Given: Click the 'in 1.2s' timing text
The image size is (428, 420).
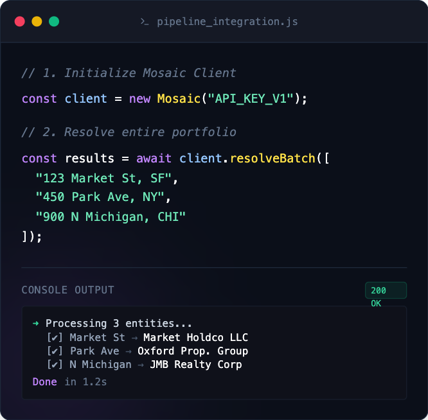Looking at the screenshot, I should coord(85,382).
